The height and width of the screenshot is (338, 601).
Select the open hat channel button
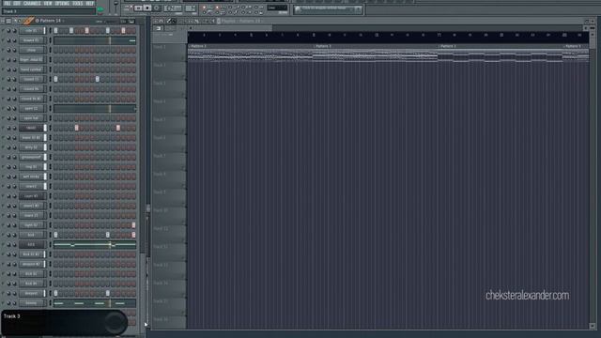tap(31, 118)
